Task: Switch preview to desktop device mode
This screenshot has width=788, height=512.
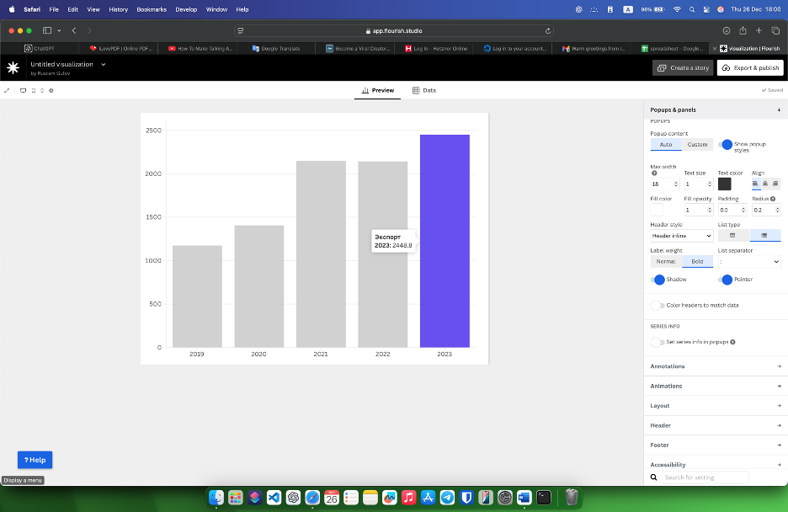Action: [23, 90]
